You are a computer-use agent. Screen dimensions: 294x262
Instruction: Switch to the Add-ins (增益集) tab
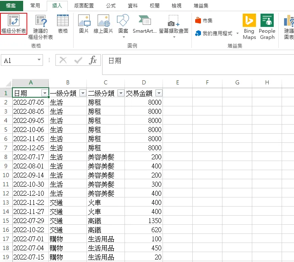pyautogui.click(x=201, y=6)
